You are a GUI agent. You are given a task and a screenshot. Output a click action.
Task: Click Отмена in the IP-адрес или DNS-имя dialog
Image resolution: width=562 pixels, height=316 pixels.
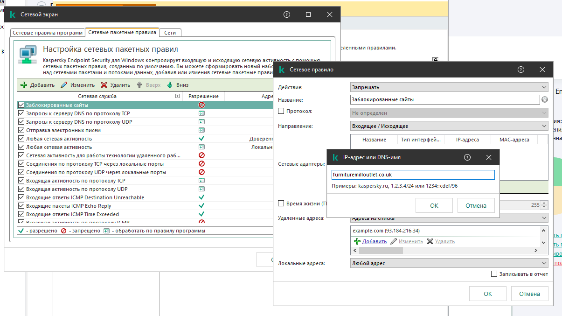[476, 205]
